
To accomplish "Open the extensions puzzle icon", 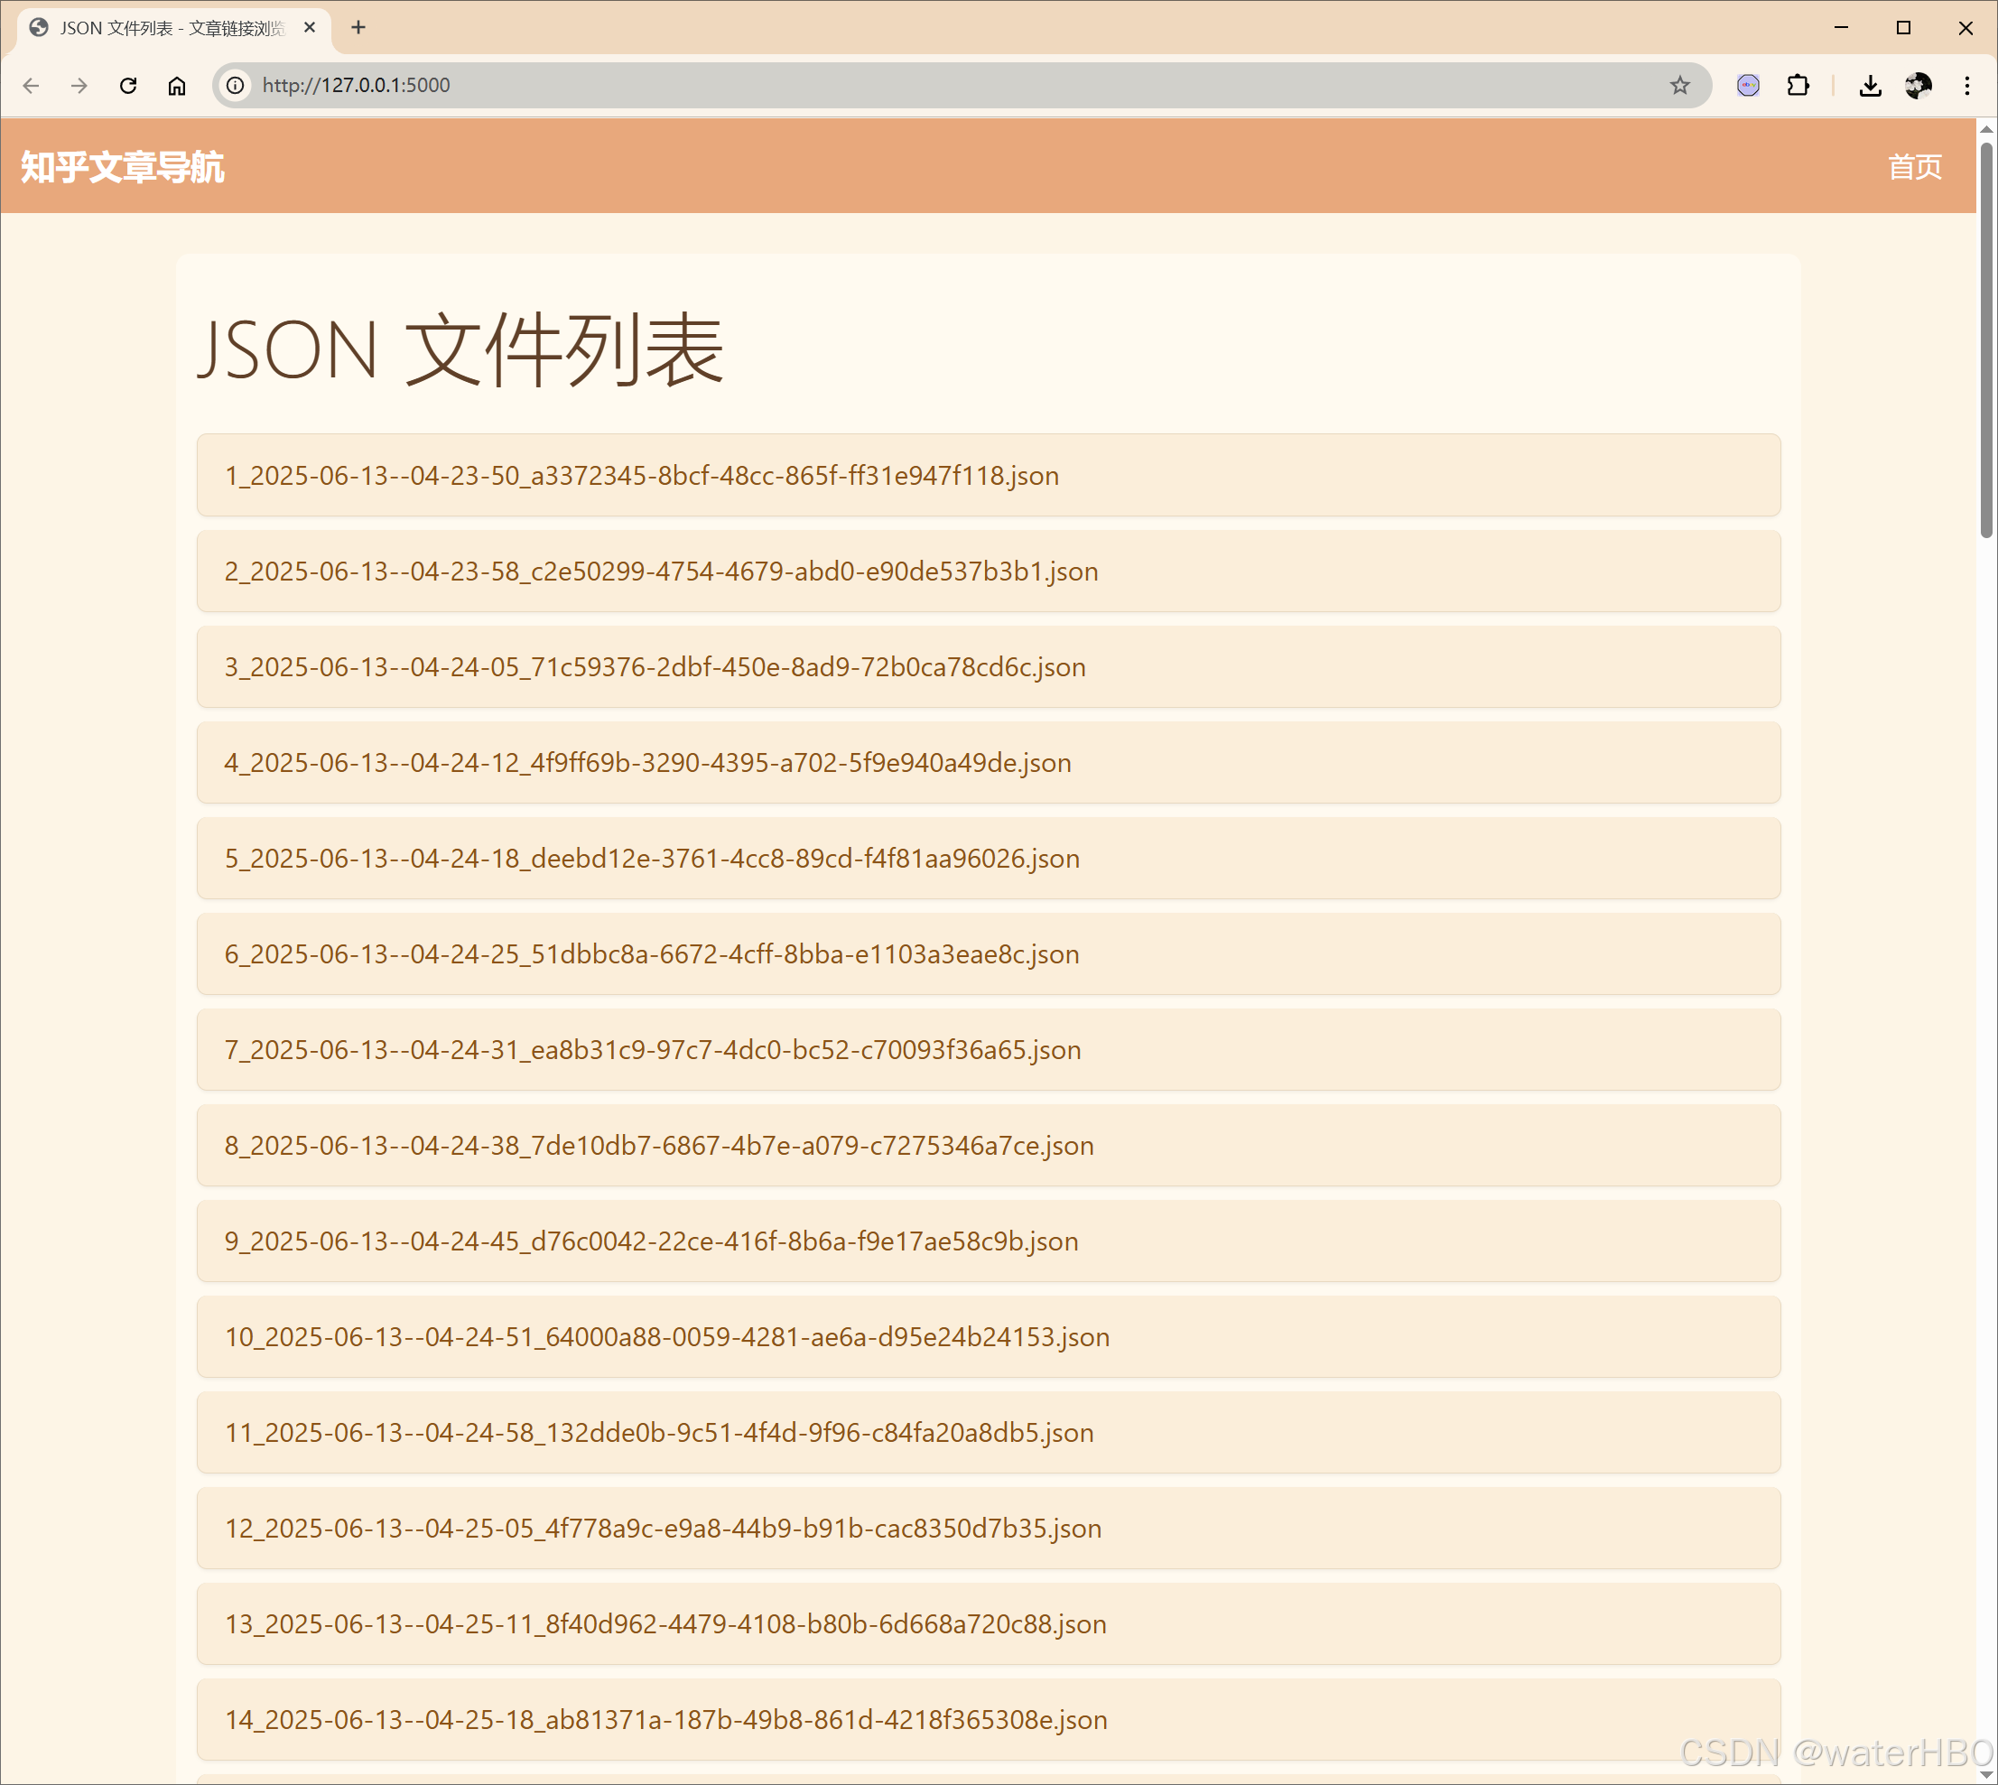I will pyautogui.click(x=1798, y=86).
